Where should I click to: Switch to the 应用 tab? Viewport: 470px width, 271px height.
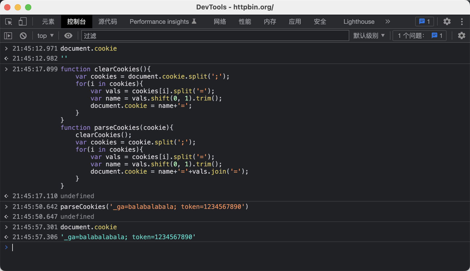coord(295,22)
